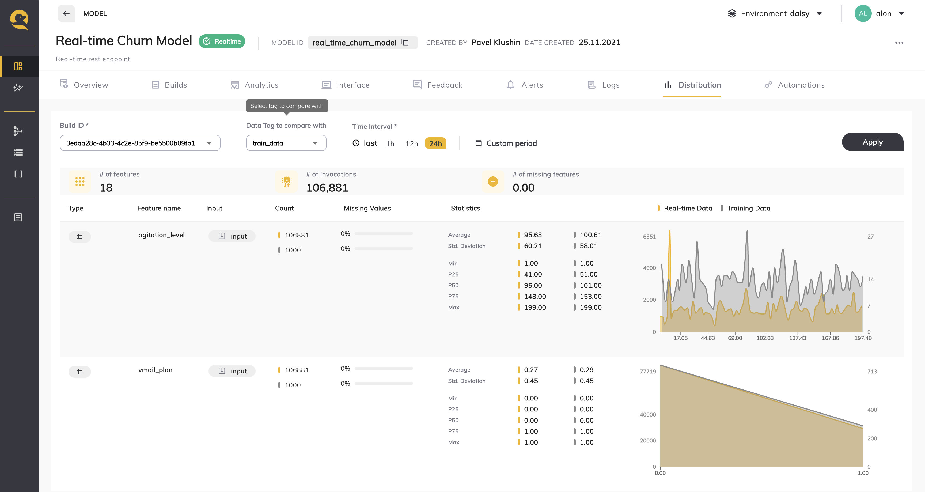Click the vmail_plan numeric type icon
The image size is (925, 492).
80,372
